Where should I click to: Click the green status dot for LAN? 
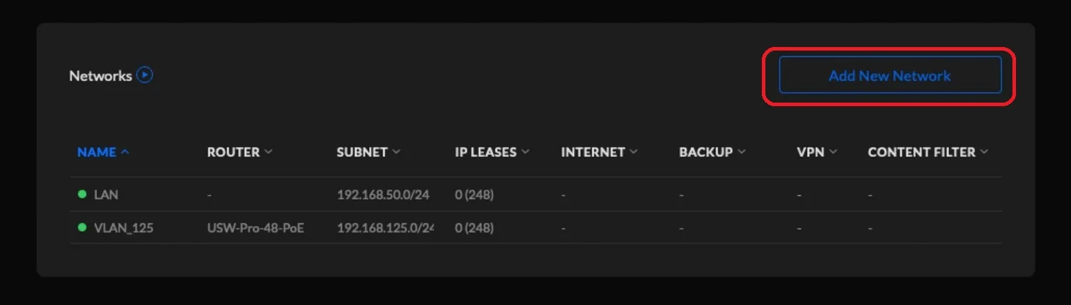click(82, 194)
